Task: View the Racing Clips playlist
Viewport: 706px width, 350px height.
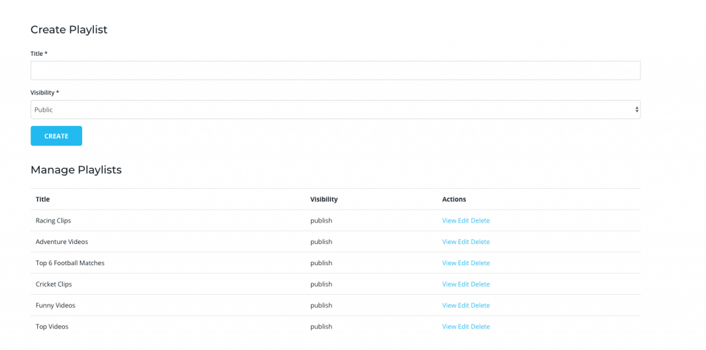Action: pos(449,220)
